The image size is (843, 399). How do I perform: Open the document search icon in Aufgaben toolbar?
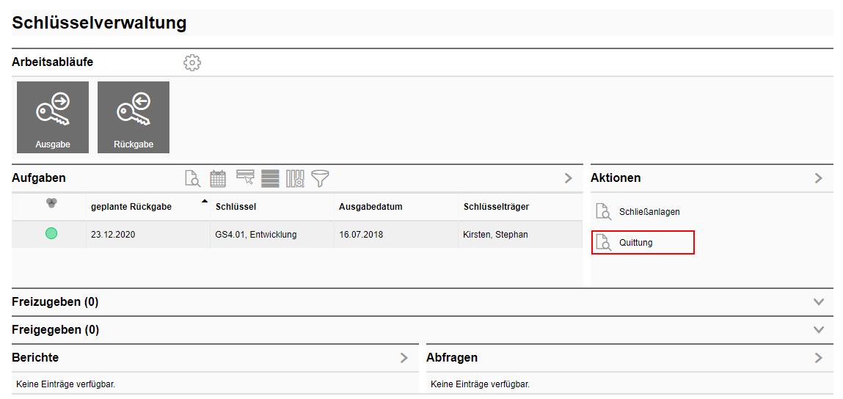pos(192,178)
